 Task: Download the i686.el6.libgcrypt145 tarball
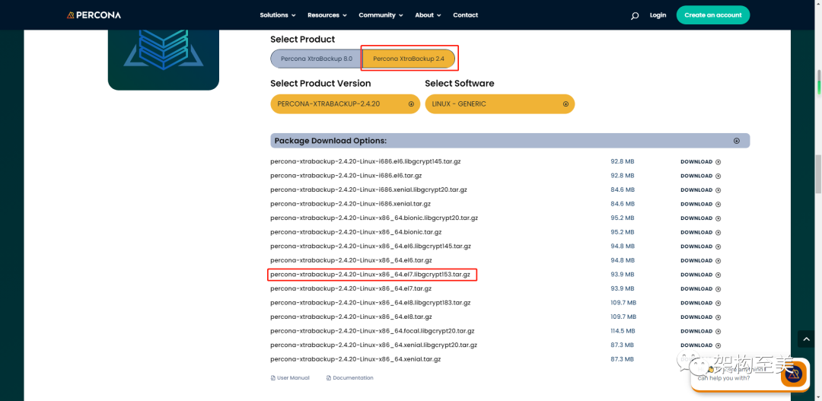pos(700,162)
